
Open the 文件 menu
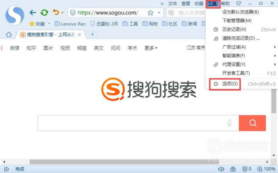172,4
